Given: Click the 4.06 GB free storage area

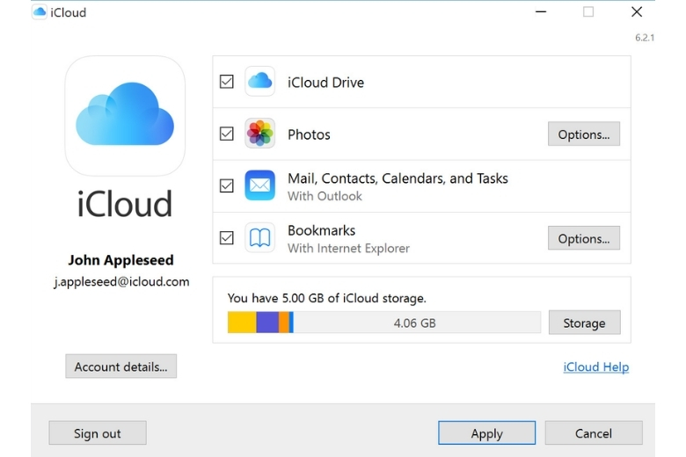Looking at the screenshot, I should (x=417, y=323).
